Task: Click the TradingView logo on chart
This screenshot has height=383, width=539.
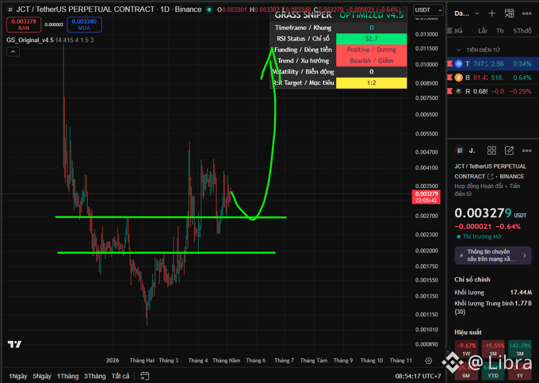Action: (14, 344)
